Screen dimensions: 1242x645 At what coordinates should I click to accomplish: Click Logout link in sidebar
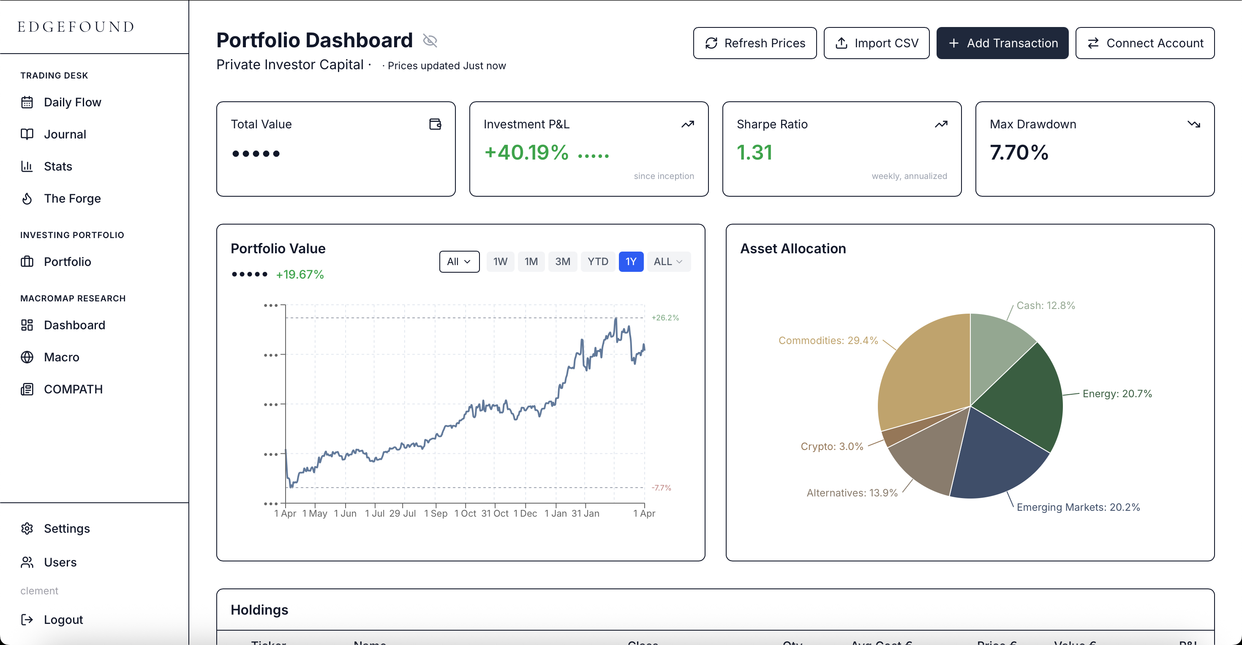[63, 620]
